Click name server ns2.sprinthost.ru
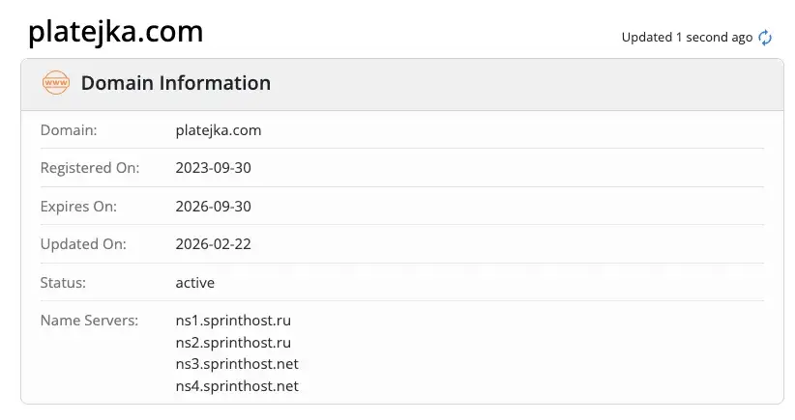 pos(233,343)
